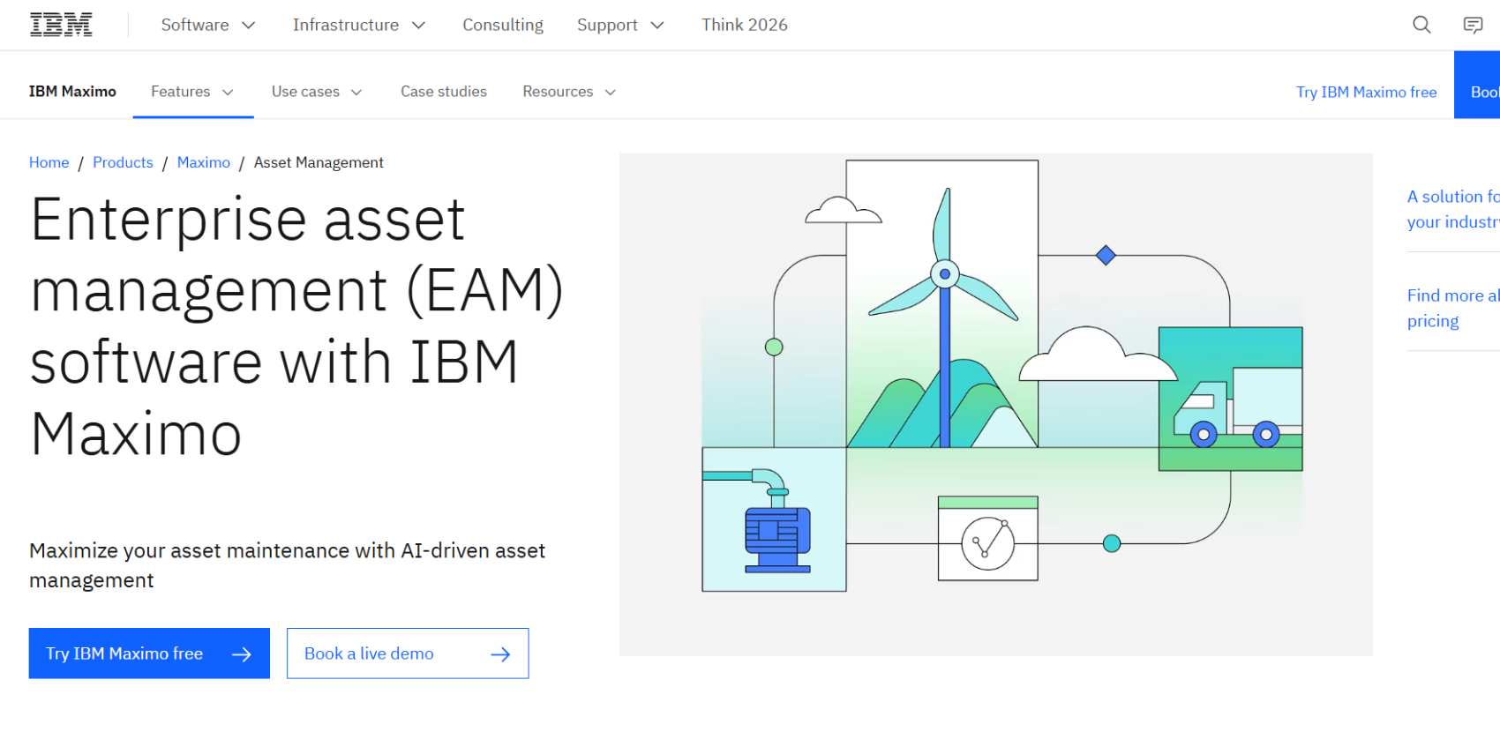Click arrow icon on Try IBM Maximo free button
The height and width of the screenshot is (732, 1500).
(241, 654)
